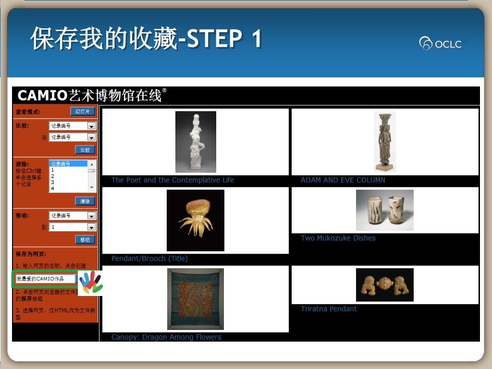Select record 4 in the clear list
The height and width of the screenshot is (369, 492).
coord(68,188)
